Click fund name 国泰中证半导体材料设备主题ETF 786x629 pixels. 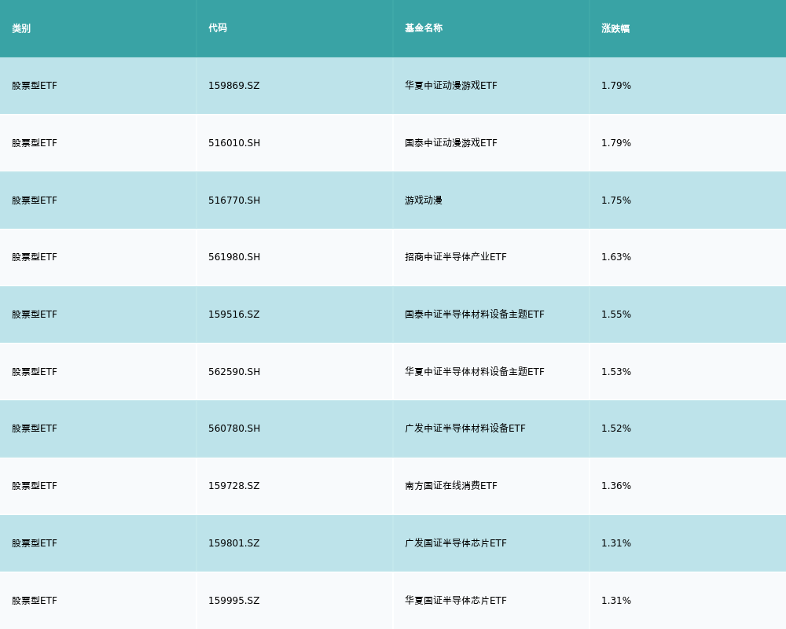pyautogui.click(x=475, y=314)
